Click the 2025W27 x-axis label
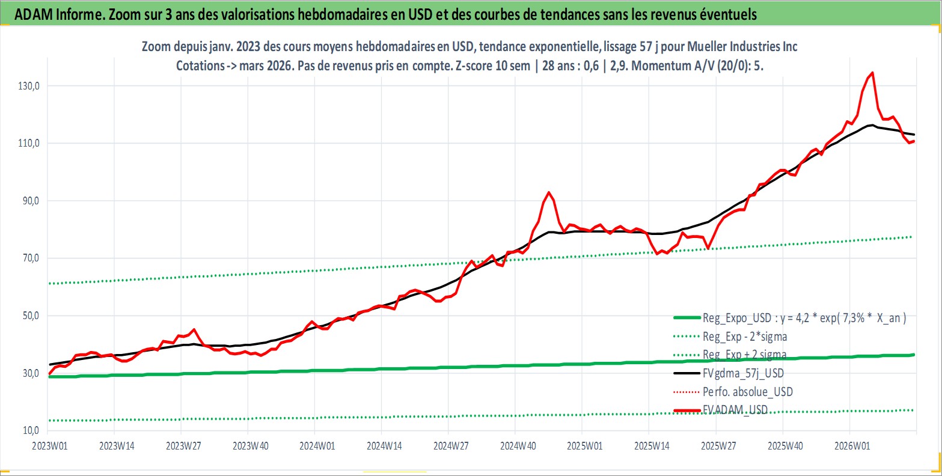The image size is (942, 476). pos(718,446)
